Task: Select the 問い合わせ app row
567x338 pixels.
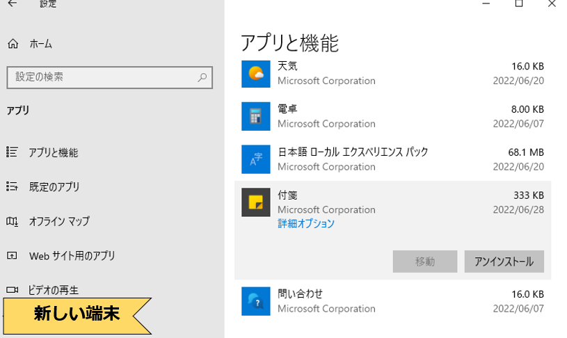Action: [392, 301]
